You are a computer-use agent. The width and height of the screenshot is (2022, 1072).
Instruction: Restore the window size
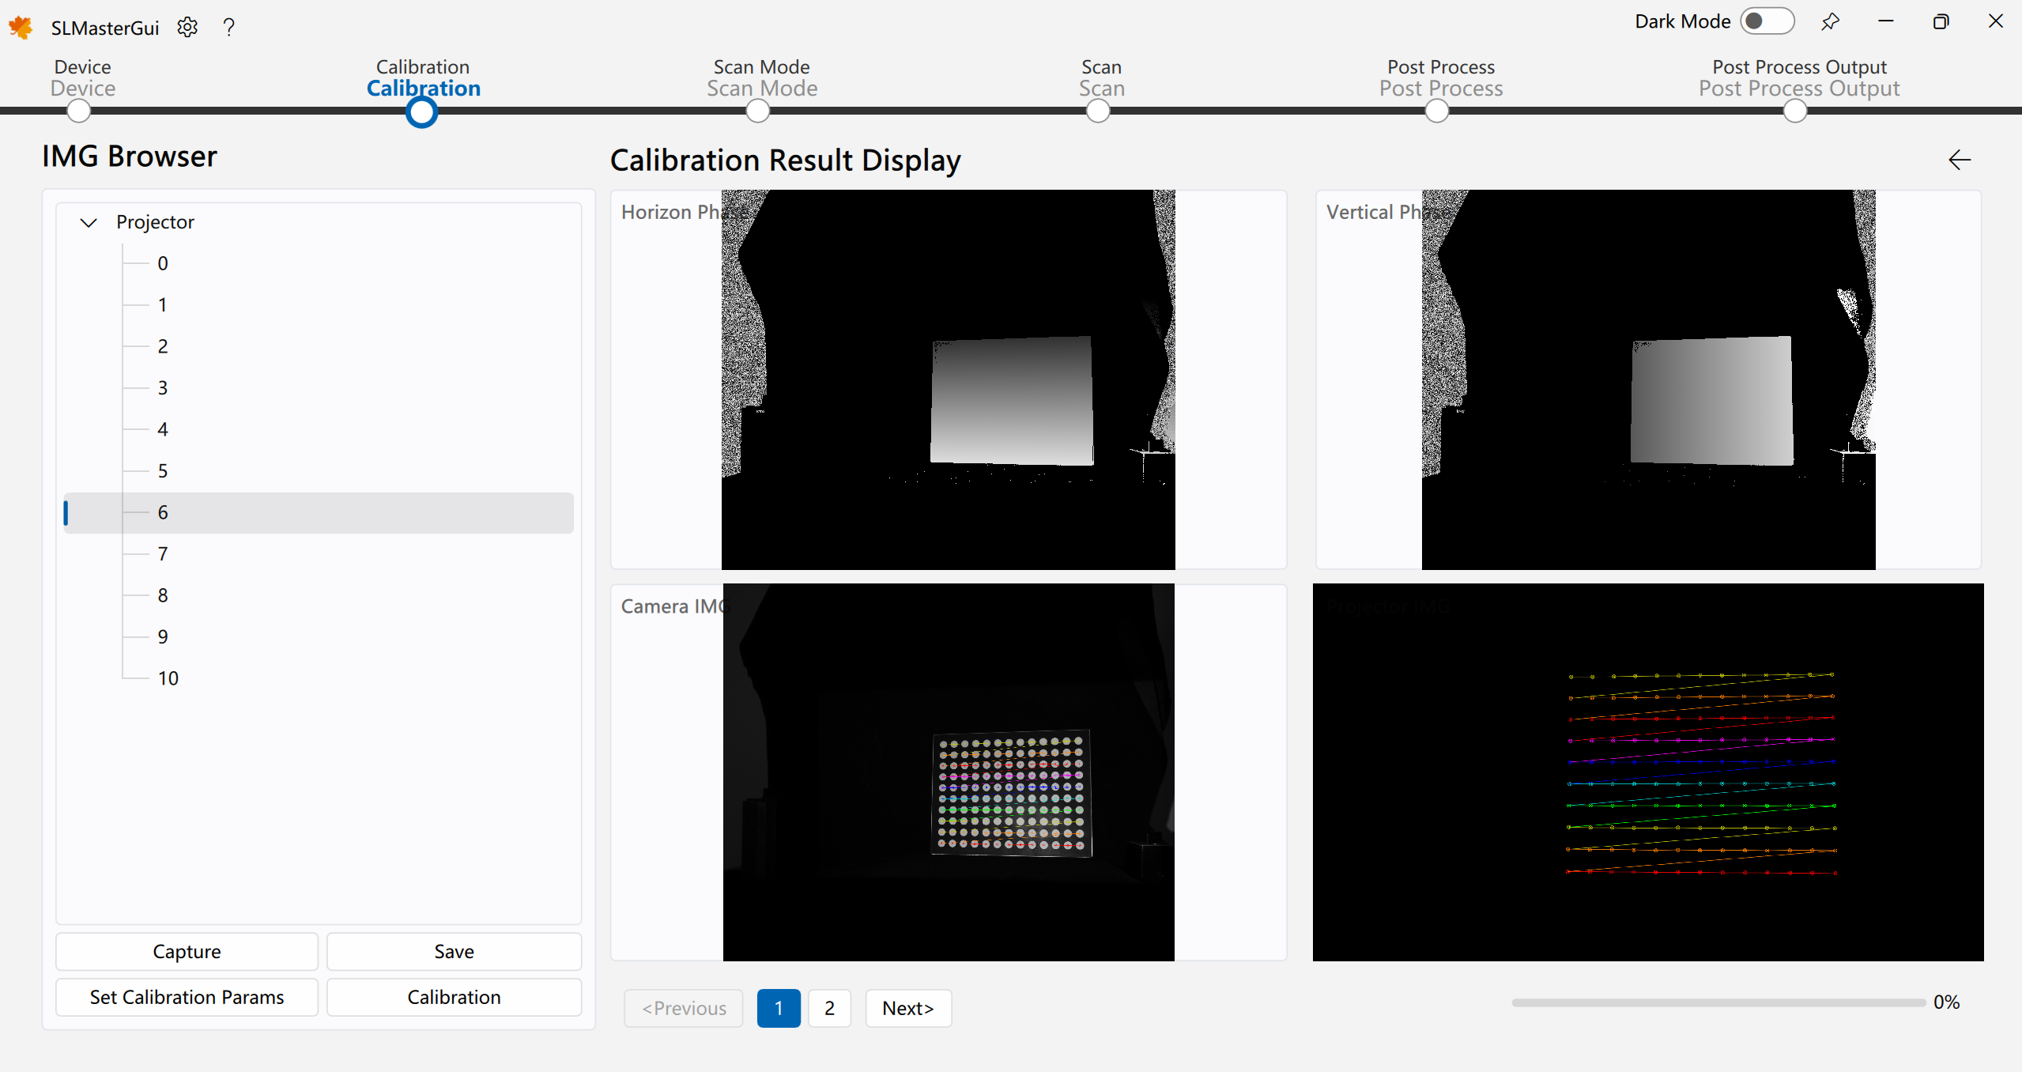coord(1941,22)
